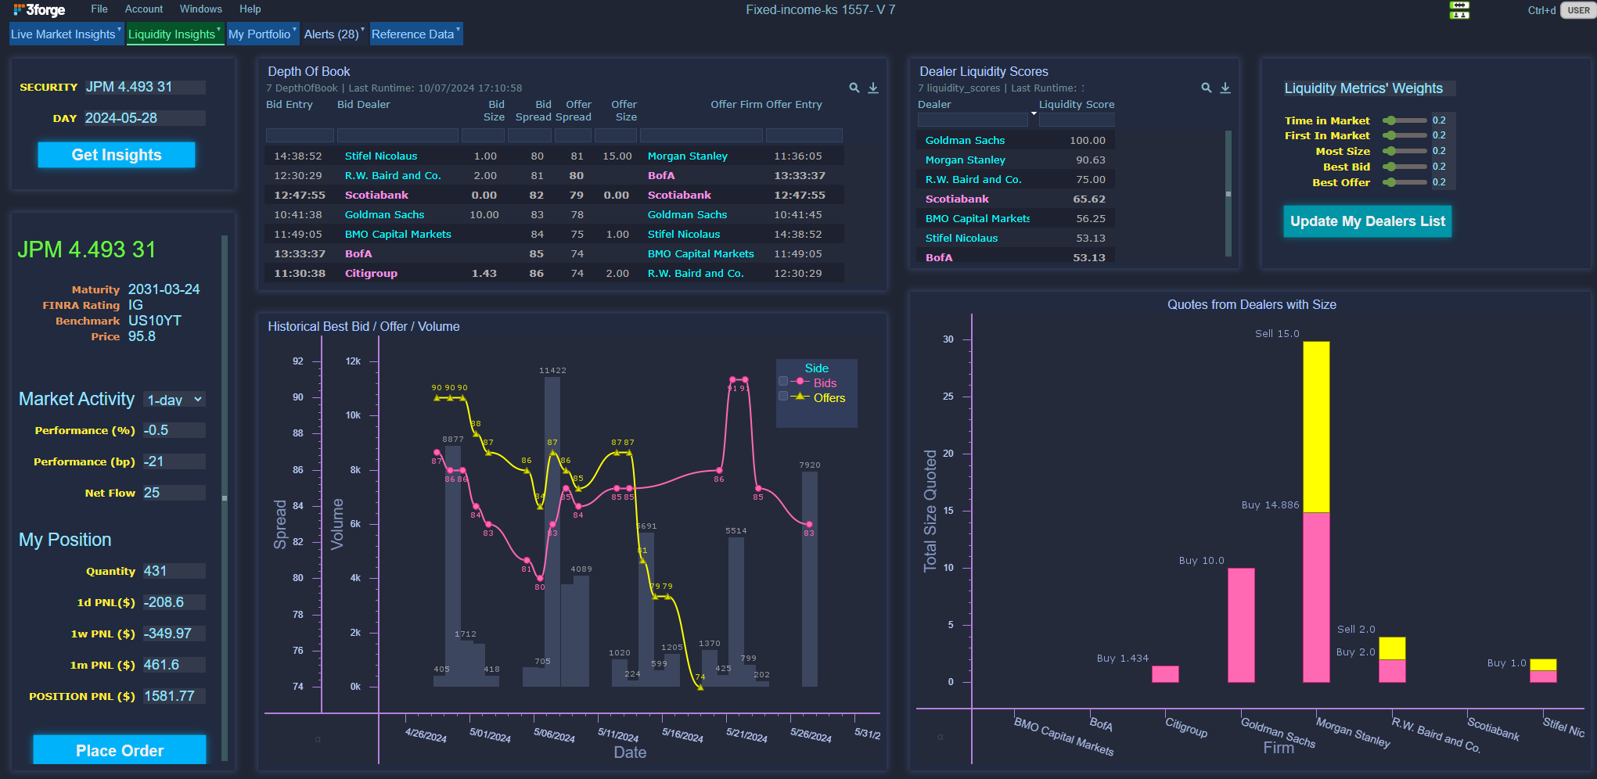Open the Account menu
This screenshot has height=779, width=1597.
pos(144,9)
